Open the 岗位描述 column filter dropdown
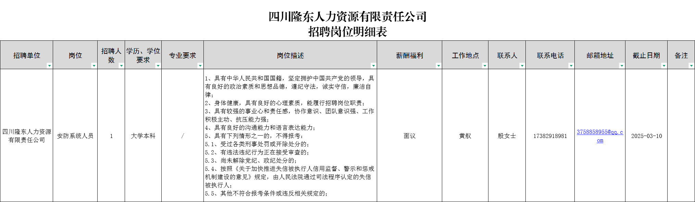 pyautogui.click(x=373, y=66)
